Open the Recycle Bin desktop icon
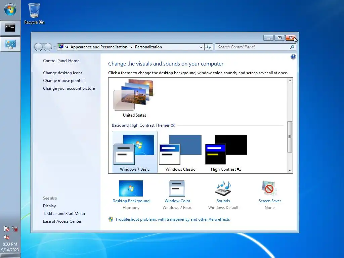Screen dimensions: 344x258 34,13
